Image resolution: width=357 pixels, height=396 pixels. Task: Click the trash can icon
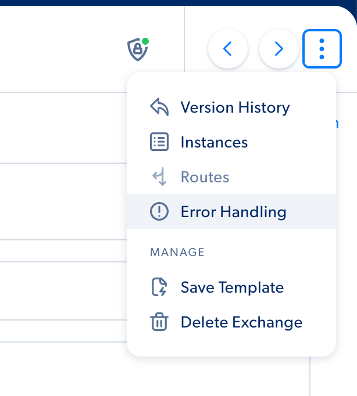(x=159, y=322)
